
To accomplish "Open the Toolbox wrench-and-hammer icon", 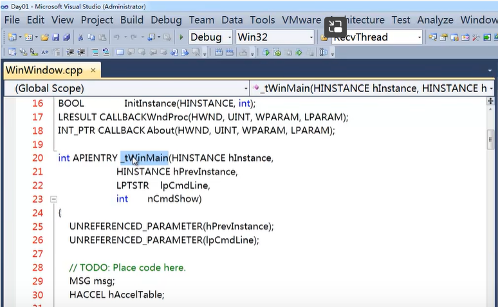I will [x=475, y=37].
